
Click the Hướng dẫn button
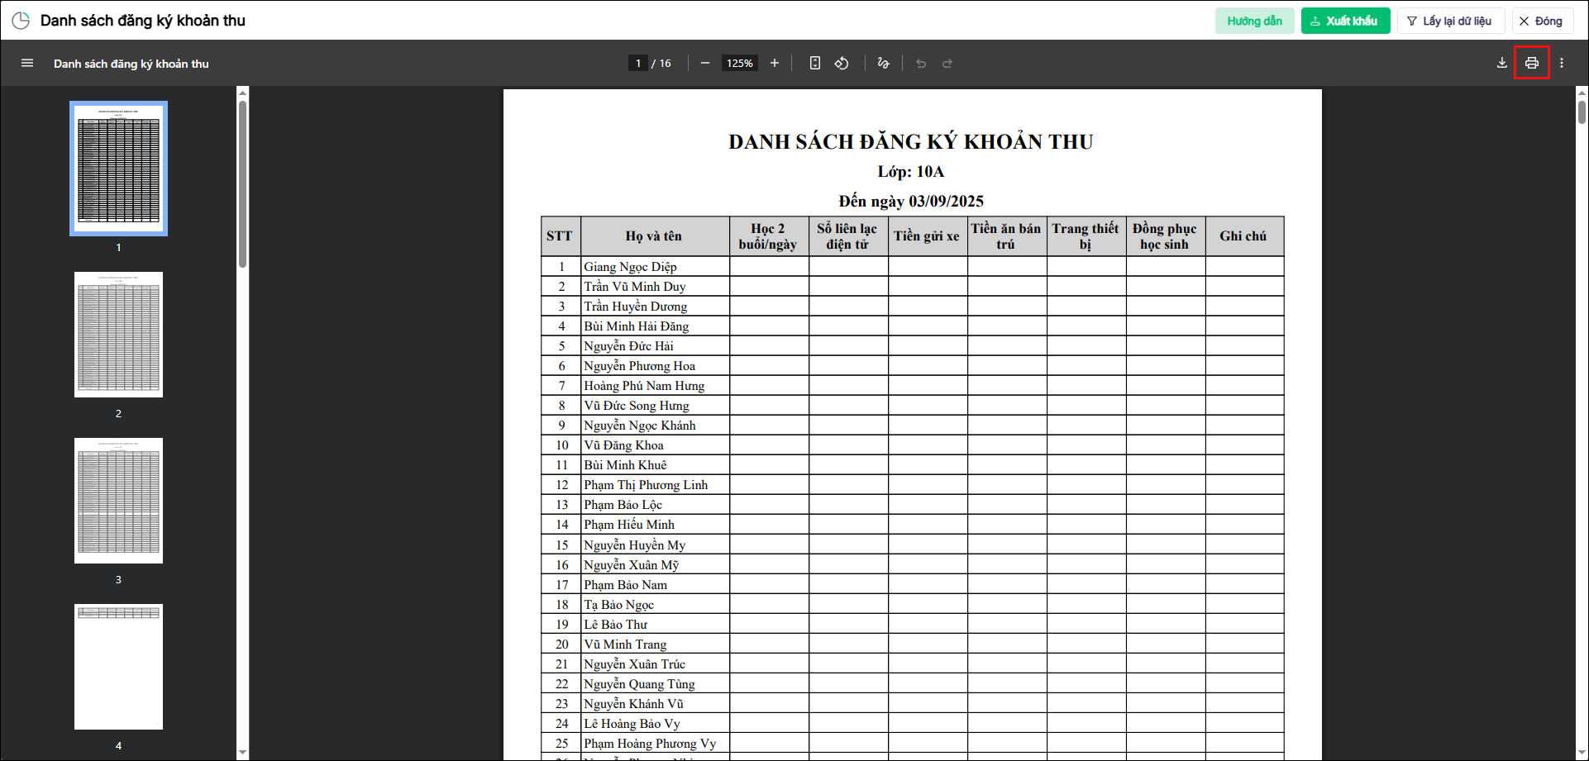1254,21
